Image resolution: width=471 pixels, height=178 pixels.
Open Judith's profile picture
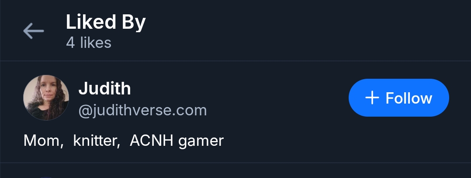tap(45, 97)
